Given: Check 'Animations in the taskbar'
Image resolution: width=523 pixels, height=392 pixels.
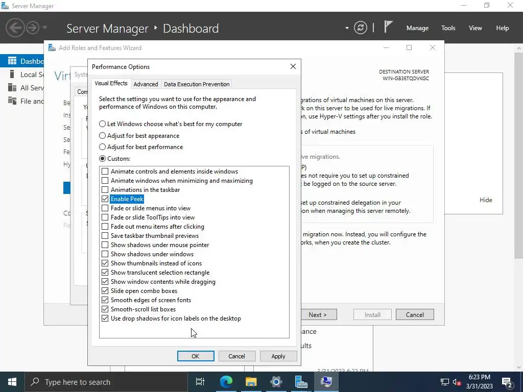Looking at the screenshot, I should pos(105,190).
